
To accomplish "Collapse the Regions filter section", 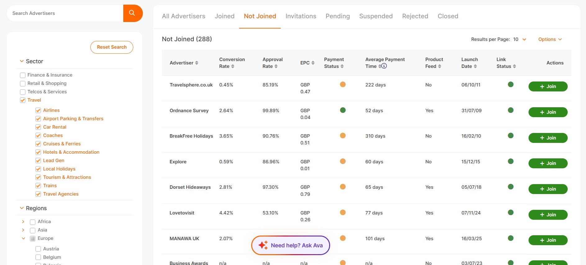I will (x=22, y=208).
